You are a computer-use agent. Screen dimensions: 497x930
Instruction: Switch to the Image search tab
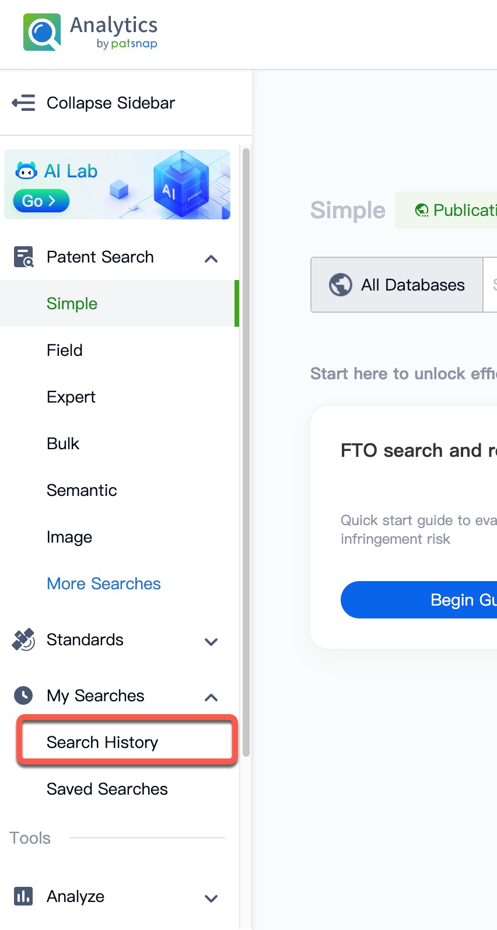click(69, 537)
